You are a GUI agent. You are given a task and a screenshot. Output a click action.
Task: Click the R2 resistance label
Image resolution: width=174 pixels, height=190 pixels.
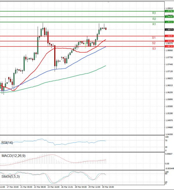click(x=154, y=19)
